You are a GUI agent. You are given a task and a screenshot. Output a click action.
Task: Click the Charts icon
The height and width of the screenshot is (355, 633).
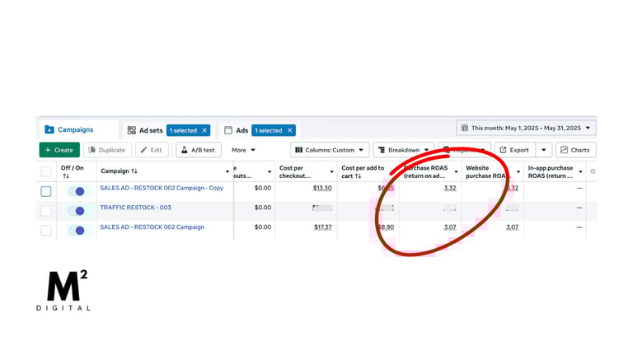[x=565, y=150]
